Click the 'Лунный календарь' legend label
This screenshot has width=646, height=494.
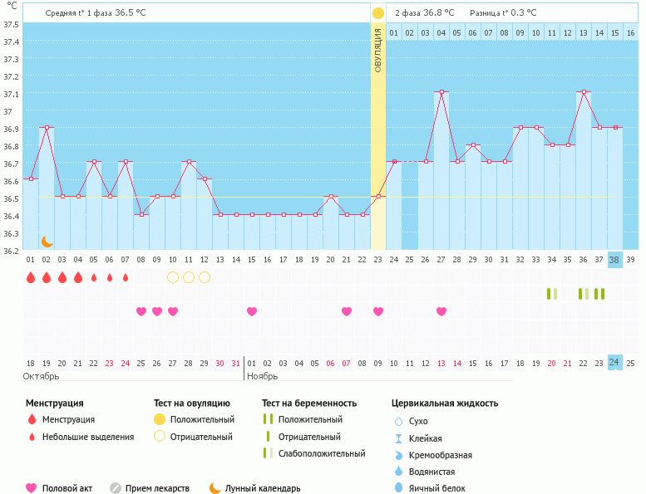pos(263,488)
